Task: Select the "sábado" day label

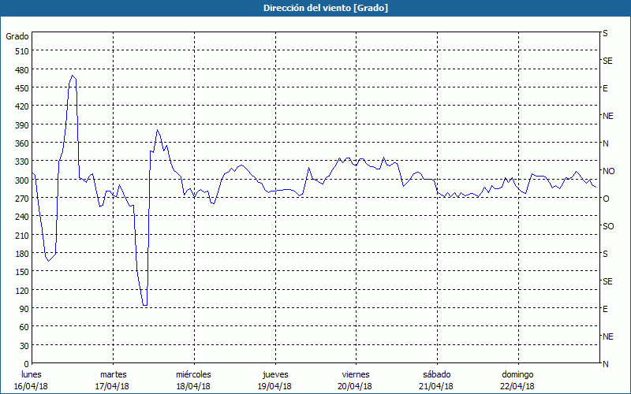Action: [x=437, y=374]
